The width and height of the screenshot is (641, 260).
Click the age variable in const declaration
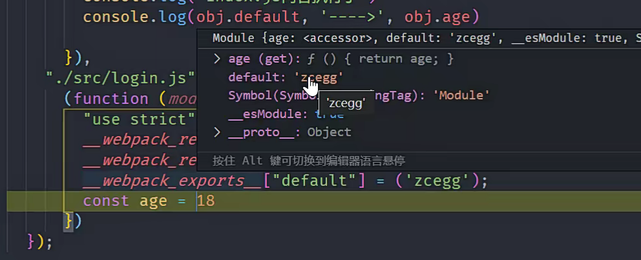click(x=154, y=201)
